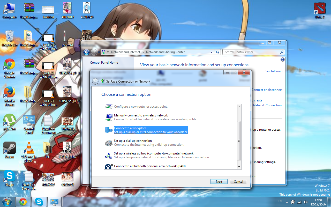331x207 pixels.
Task: Click Next in the connection wizard
Action: coord(219,181)
